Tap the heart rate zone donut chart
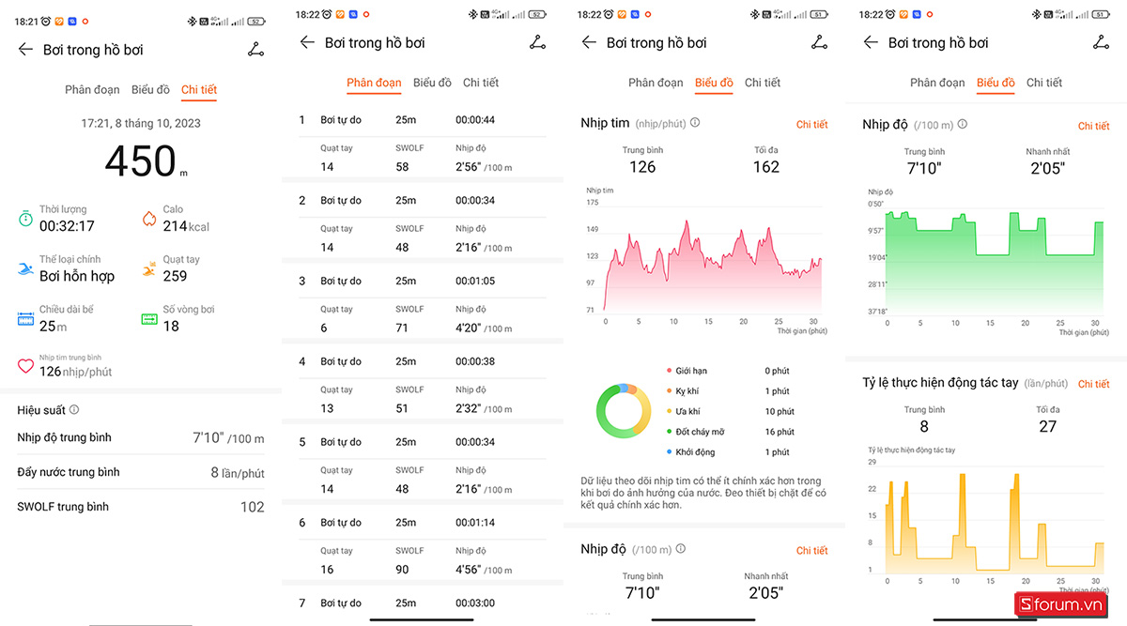Image resolution: width=1127 pixels, height=626 pixels. [623, 410]
